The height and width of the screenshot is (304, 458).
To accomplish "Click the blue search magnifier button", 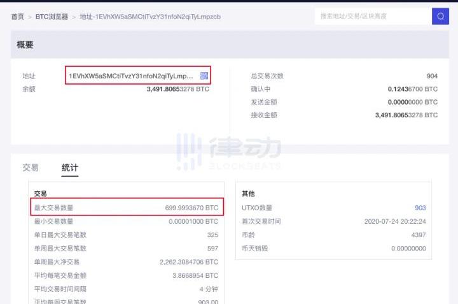I will [440, 16].
